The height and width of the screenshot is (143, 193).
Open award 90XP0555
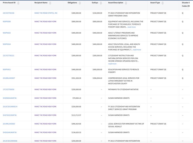7,33
